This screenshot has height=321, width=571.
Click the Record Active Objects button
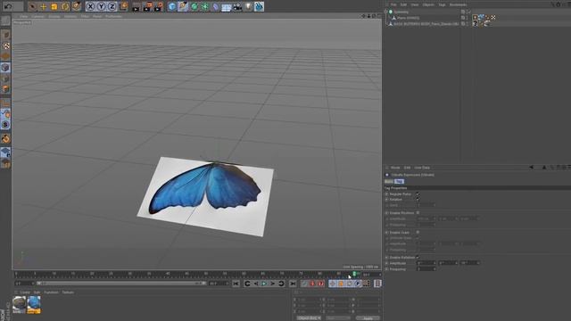[x=304, y=284]
